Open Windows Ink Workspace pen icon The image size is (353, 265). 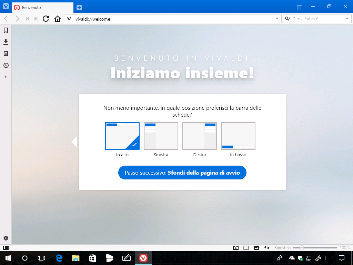click(x=318, y=258)
